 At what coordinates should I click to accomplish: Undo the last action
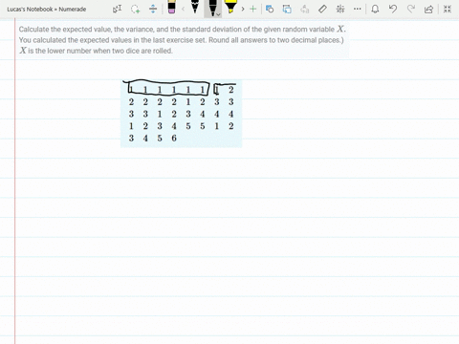[393, 9]
